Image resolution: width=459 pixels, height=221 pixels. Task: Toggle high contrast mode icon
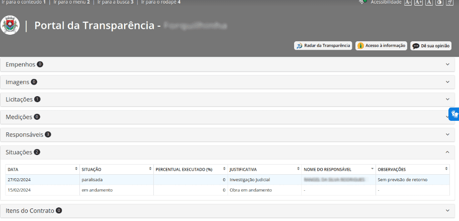pos(439,3)
